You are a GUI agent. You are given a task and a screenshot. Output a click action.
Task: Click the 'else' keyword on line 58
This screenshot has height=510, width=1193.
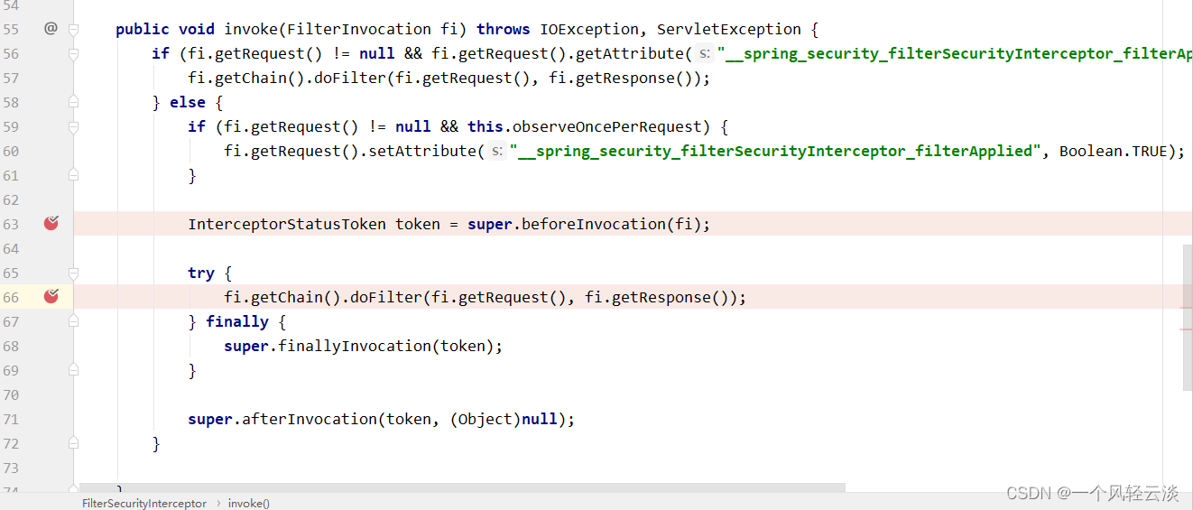click(188, 103)
